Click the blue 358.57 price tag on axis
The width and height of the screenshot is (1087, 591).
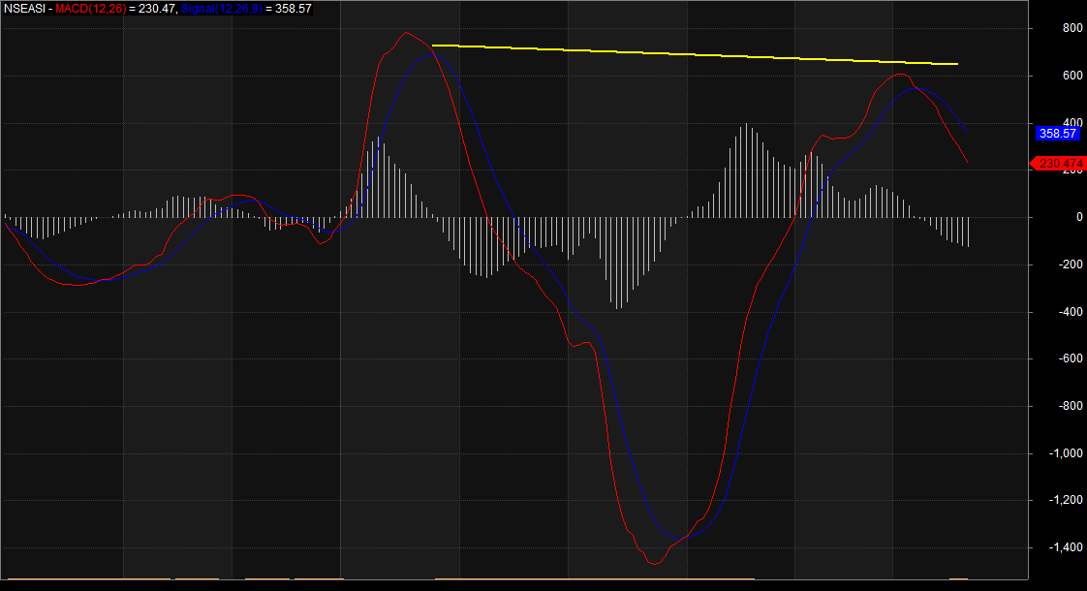tap(1058, 133)
